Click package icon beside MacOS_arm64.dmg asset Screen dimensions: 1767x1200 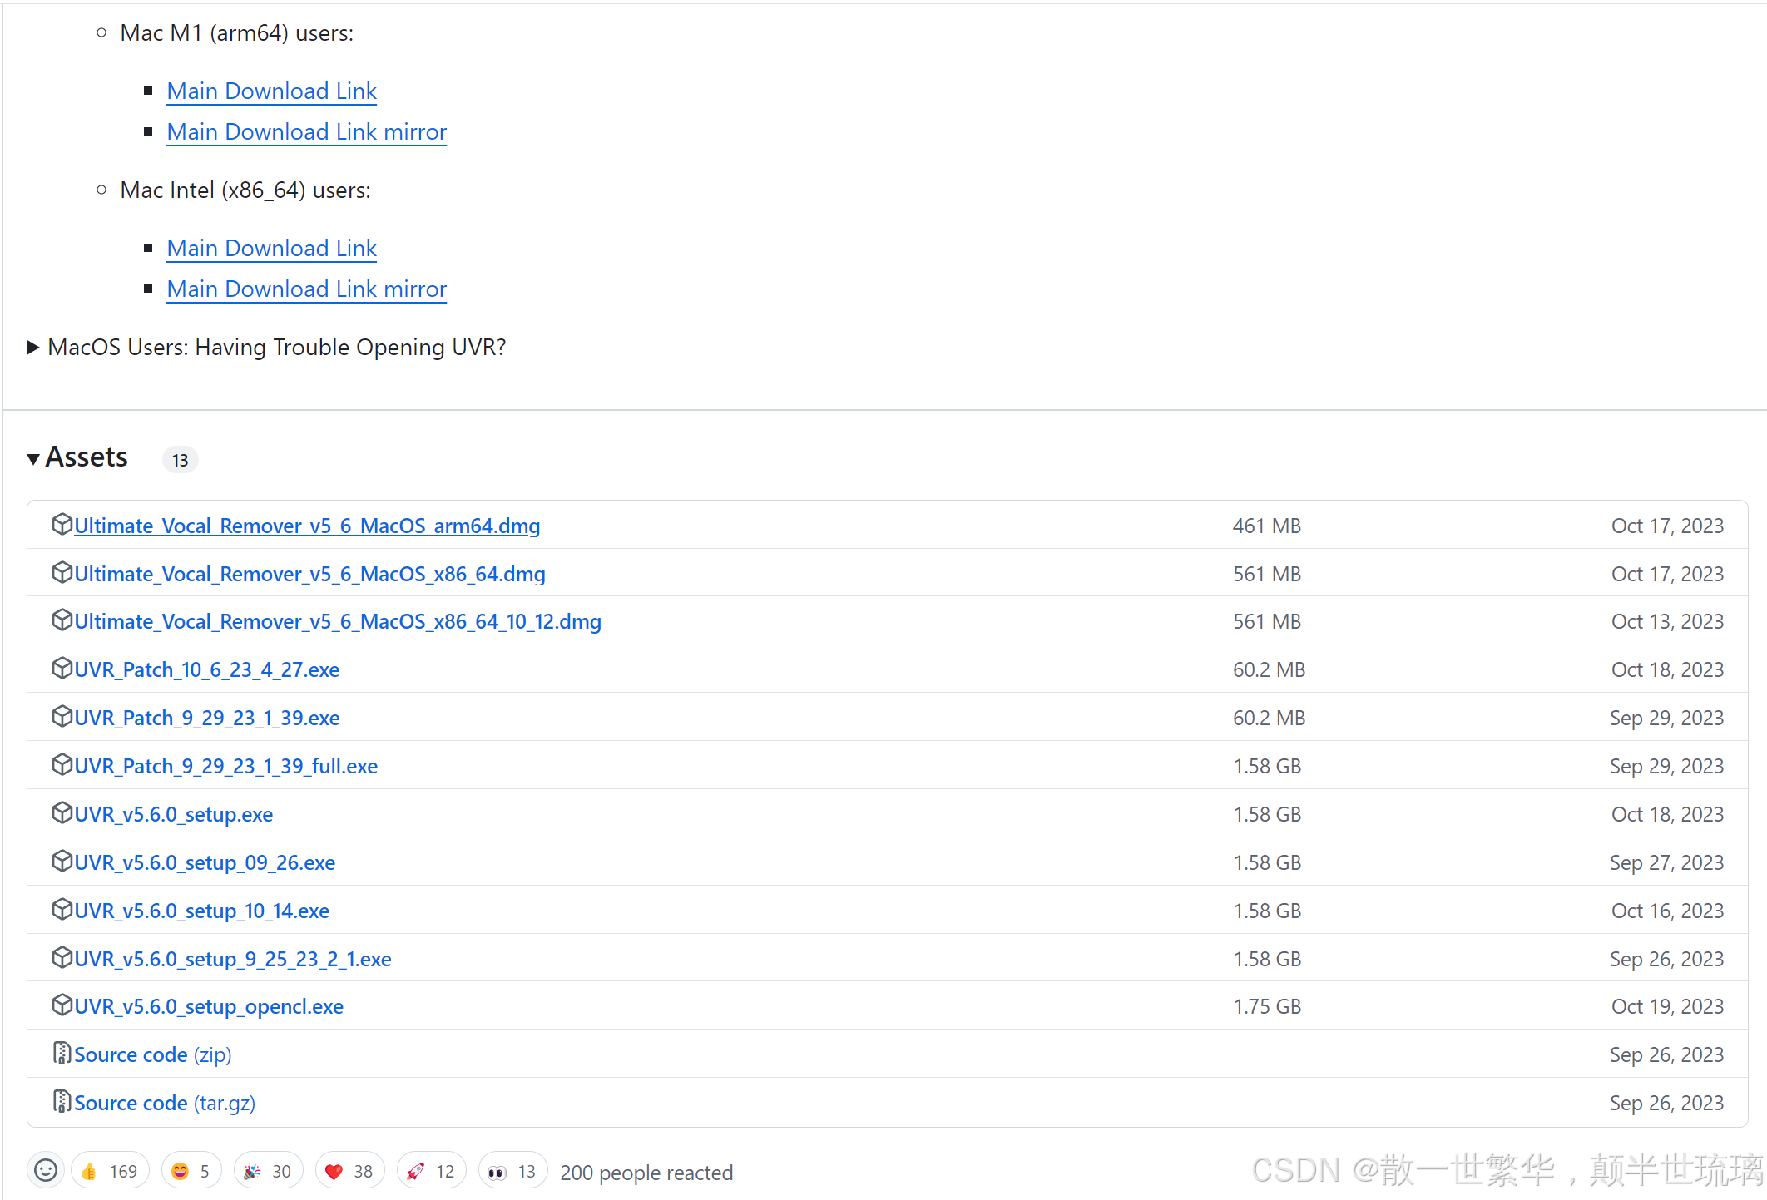pyautogui.click(x=62, y=524)
